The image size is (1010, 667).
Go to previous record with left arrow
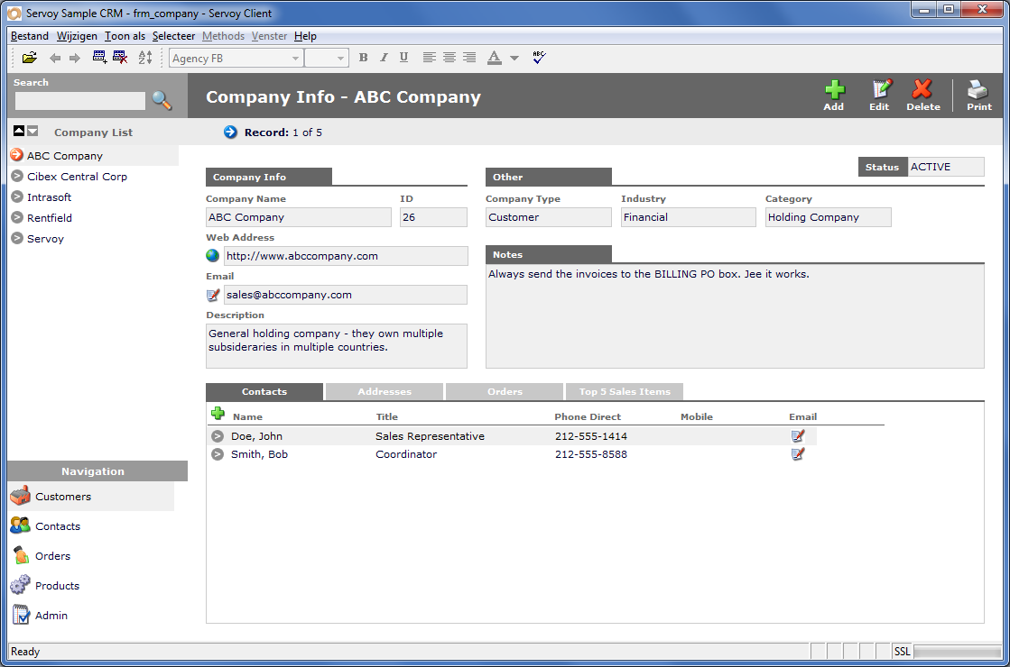click(55, 58)
